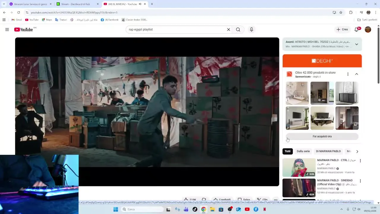This screenshot has width=380, height=214.
Task: Open the MARWAN PABLO - SINDBAD video thumbnail
Action: [299, 188]
